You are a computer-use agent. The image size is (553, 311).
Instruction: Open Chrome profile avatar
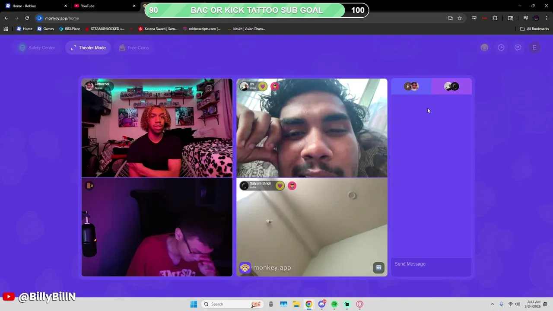[536, 18]
